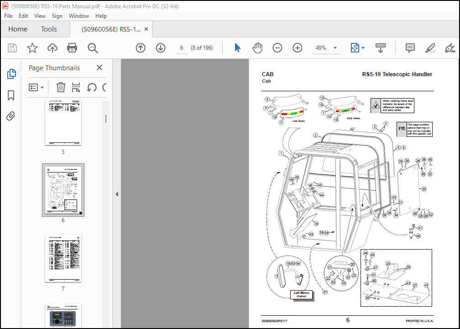Screen dimensions: 460x329
Task: Click the 50960056/EP0117 footer code
Action: (x=274, y=321)
